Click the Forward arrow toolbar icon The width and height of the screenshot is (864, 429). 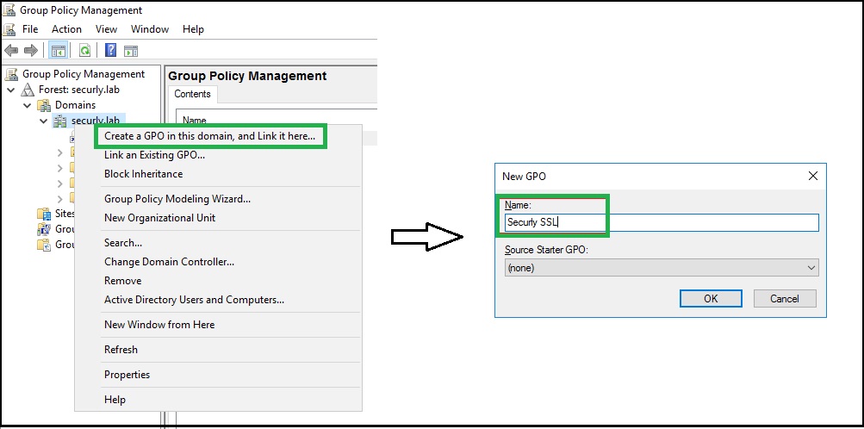[30, 51]
